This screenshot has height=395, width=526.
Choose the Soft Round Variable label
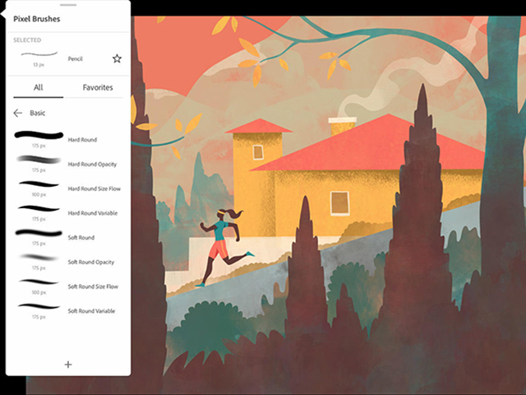[92, 311]
